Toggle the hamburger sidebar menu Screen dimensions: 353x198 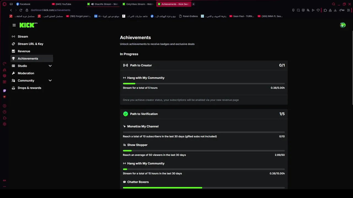coord(14,25)
